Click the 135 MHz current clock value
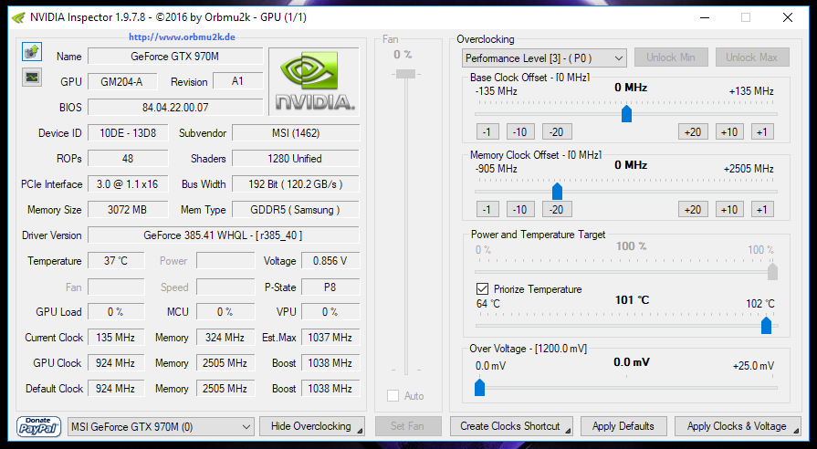 pyautogui.click(x=116, y=337)
